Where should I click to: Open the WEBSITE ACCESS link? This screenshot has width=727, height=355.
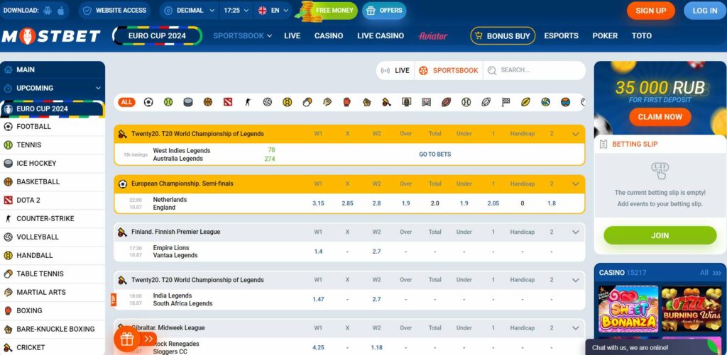(x=114, y=10)
